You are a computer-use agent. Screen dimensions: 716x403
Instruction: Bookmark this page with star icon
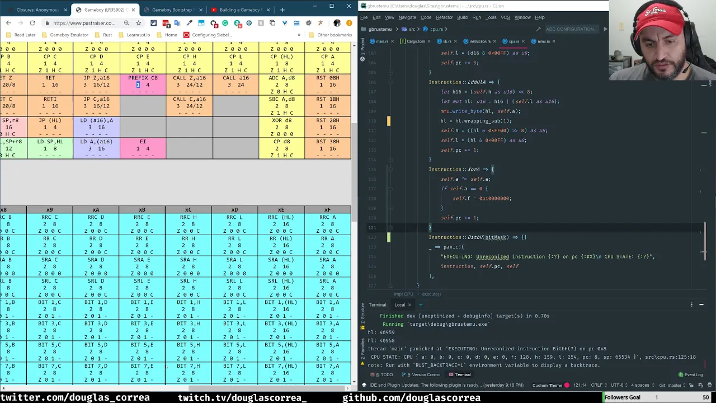tap(138, 23)
